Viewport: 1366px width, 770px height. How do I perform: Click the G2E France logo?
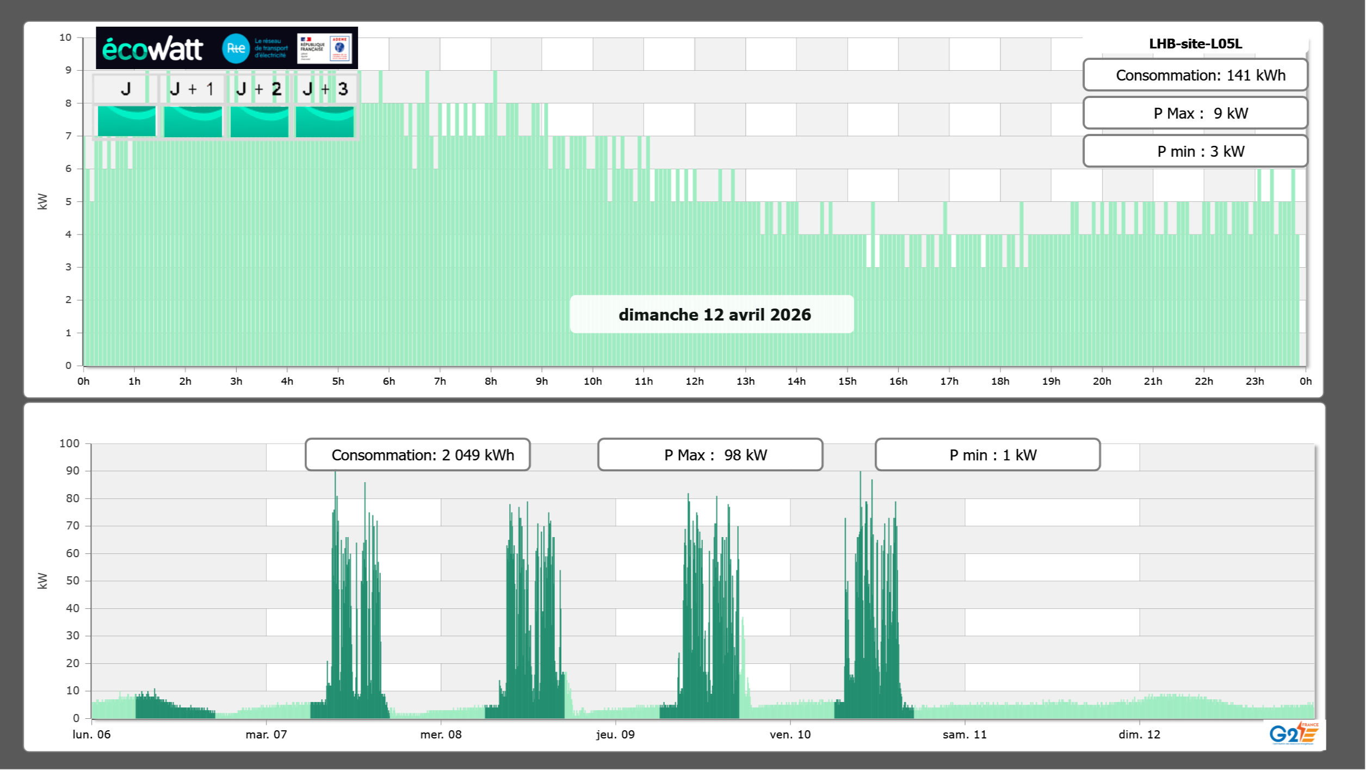tap(1294, 734)
